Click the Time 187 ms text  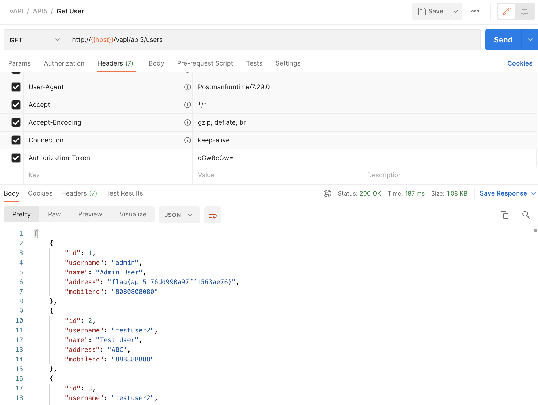tap(406, 193)
